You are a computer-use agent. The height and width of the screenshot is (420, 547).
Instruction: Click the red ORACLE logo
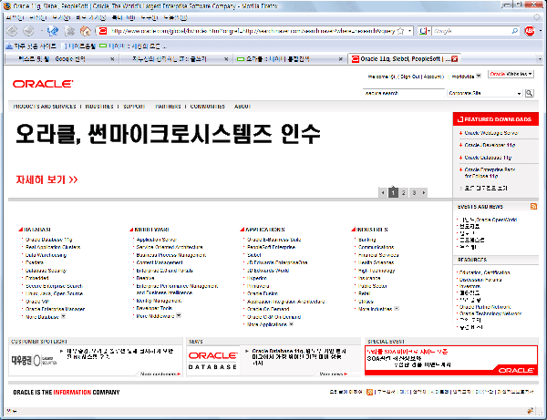coord(43,84)
